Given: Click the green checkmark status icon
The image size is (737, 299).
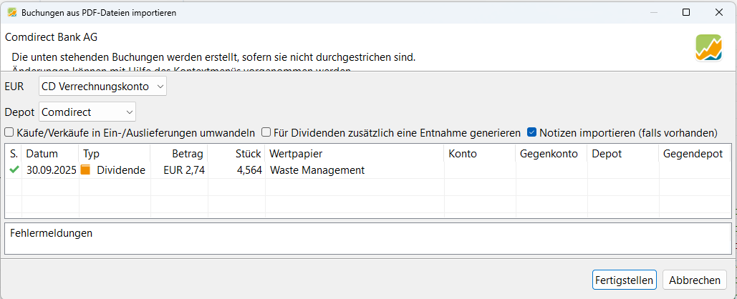Looking at the screenshot, I should click(x=14, y=170).
